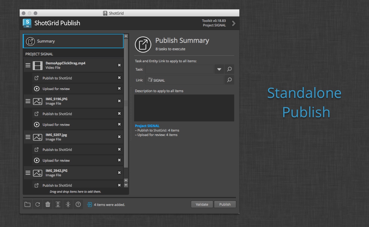Click the search icon next to Task

[229, 69]
